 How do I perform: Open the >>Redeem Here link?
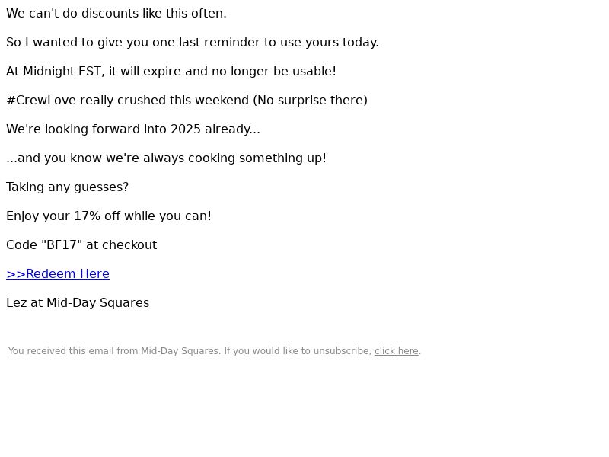click(x=58, y=274)
